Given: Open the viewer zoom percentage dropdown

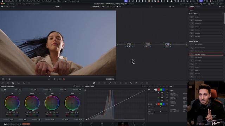Looking at the screenshot, I should [3, 7].
